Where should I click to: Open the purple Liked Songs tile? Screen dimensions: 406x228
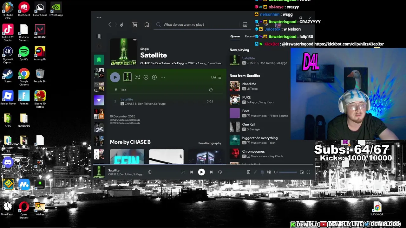tap(99, 100)
